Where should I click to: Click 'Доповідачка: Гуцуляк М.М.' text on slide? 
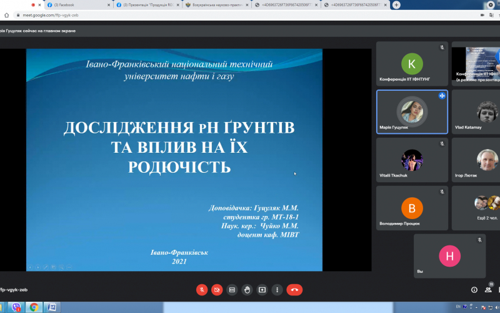(x=254, y=208)
